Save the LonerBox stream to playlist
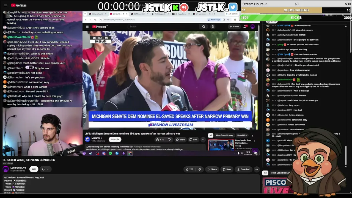Viewport: 352px width, 198px height. (x=227, y=169)
